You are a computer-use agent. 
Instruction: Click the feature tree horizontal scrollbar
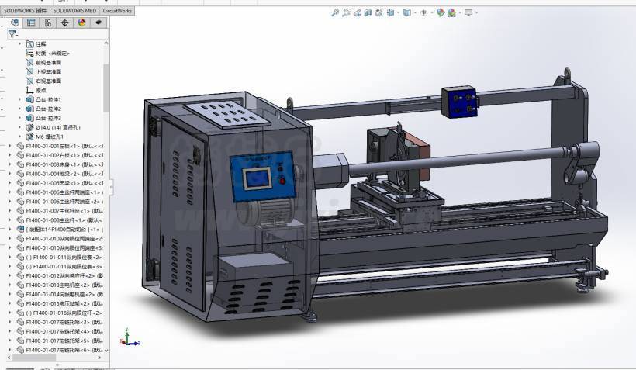31,364
